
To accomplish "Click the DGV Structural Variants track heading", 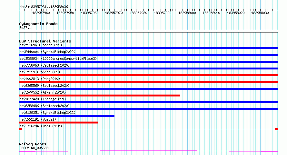I will click(45, 41).
